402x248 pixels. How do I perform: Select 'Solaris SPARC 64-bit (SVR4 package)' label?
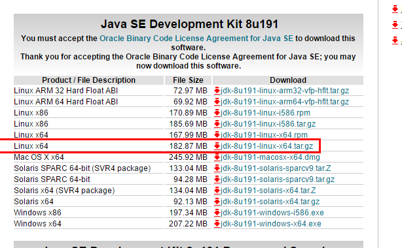(82, 168)
